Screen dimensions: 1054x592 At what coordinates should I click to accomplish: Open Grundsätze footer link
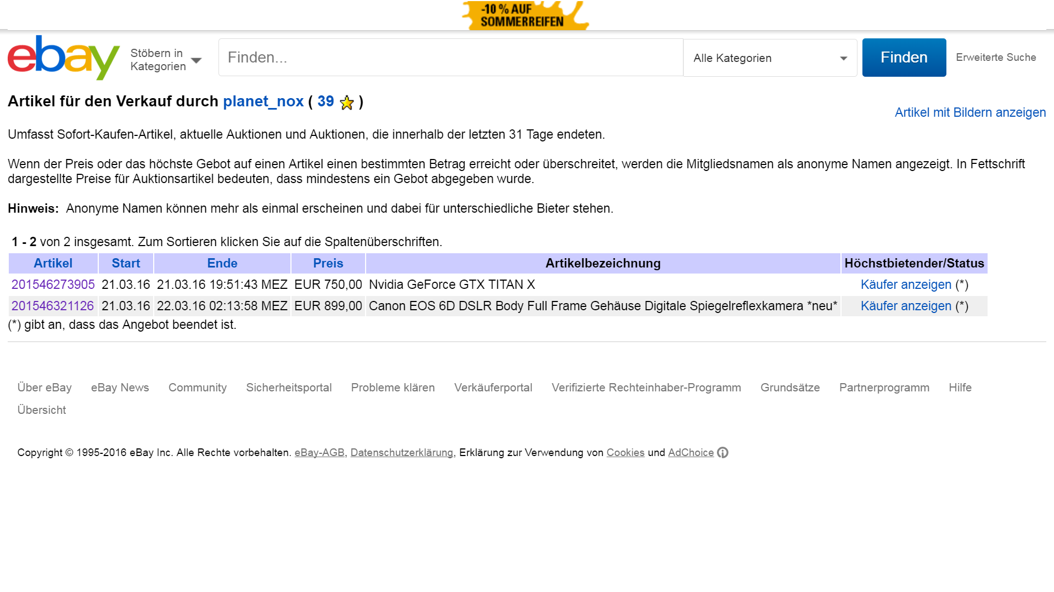(790, 388)
